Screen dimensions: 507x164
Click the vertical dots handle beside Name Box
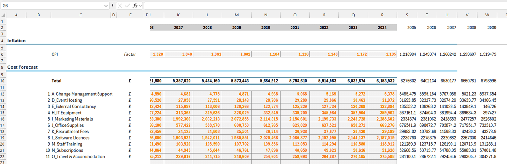point(112,6)
